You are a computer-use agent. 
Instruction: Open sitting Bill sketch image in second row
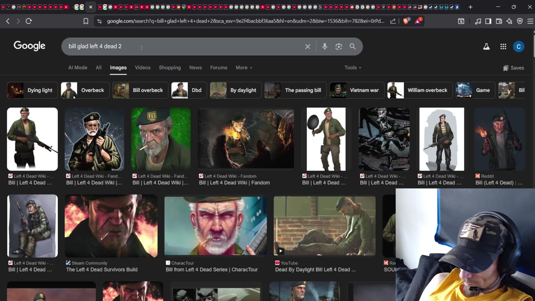[32, 226]
